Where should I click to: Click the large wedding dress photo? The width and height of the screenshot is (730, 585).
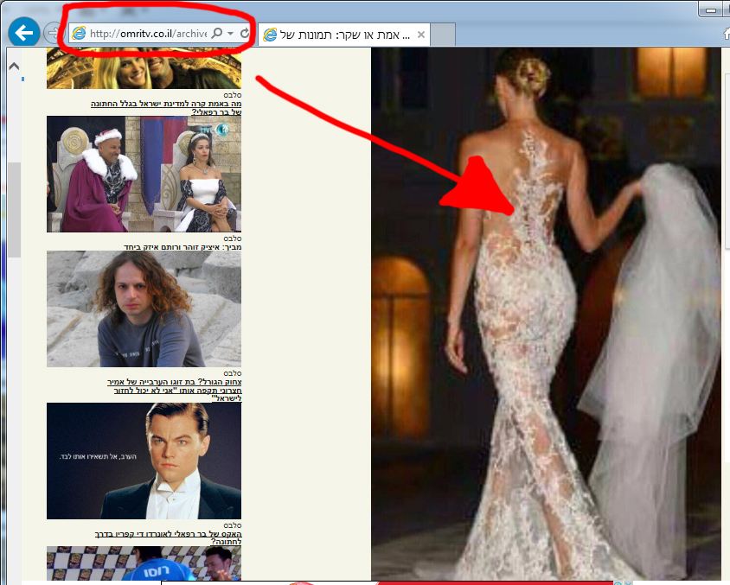(546, 314)
